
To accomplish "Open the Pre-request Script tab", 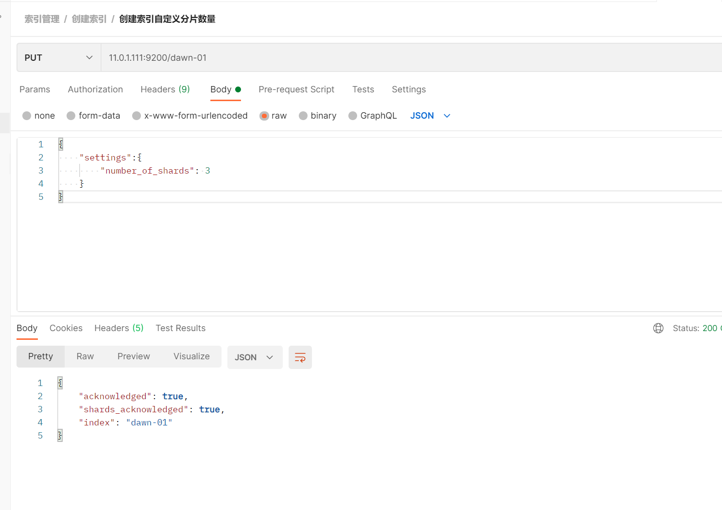I will coord(296,89).
